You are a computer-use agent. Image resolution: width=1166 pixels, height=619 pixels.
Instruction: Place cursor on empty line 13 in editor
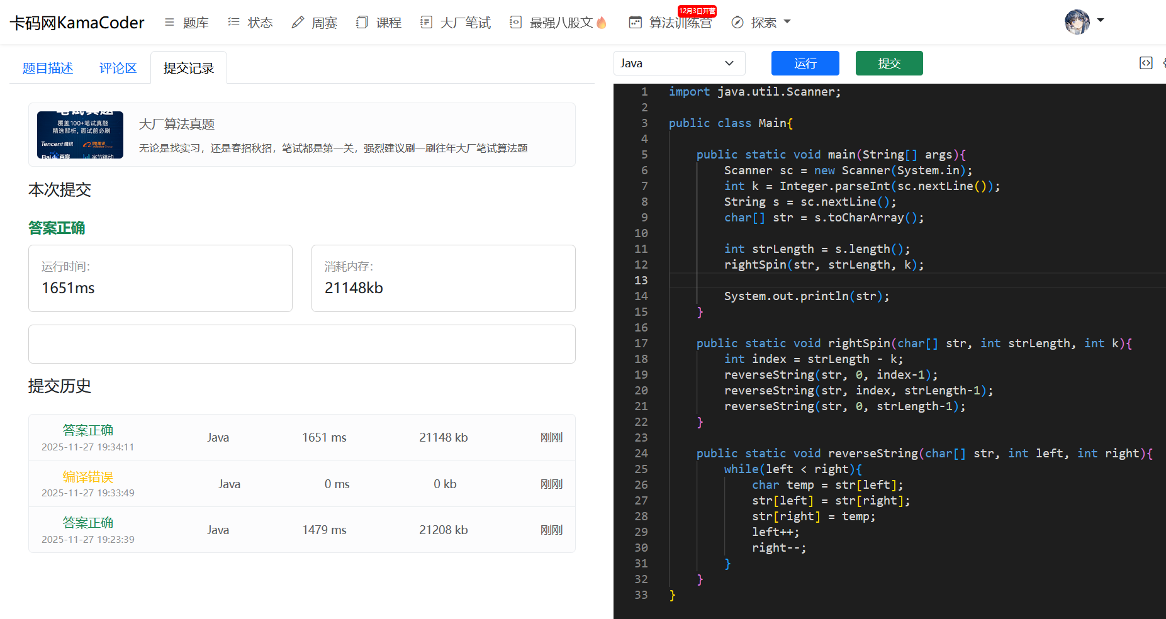point(881,281)
